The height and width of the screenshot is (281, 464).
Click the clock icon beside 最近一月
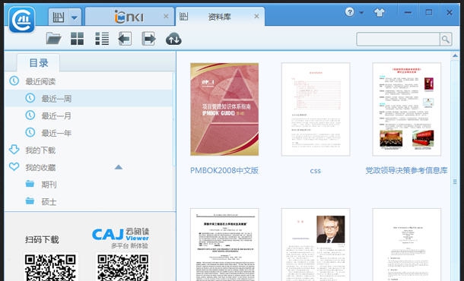(30, 115)
